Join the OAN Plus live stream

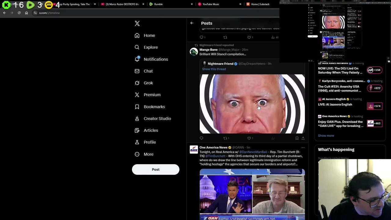tap(340, 124)
